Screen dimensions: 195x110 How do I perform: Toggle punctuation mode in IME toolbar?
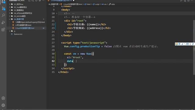click(185, 44)
